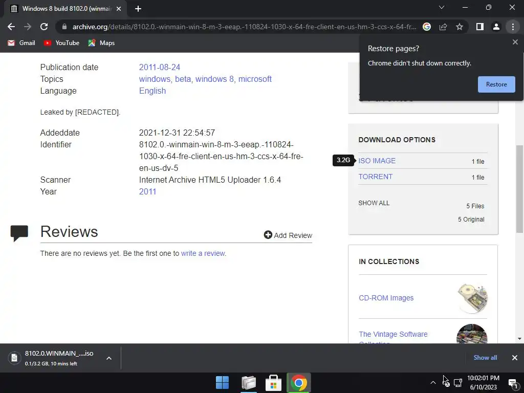Open The Vintage Software collection link
The height and width of the screenshot is (393, 524).
[393, 335]
